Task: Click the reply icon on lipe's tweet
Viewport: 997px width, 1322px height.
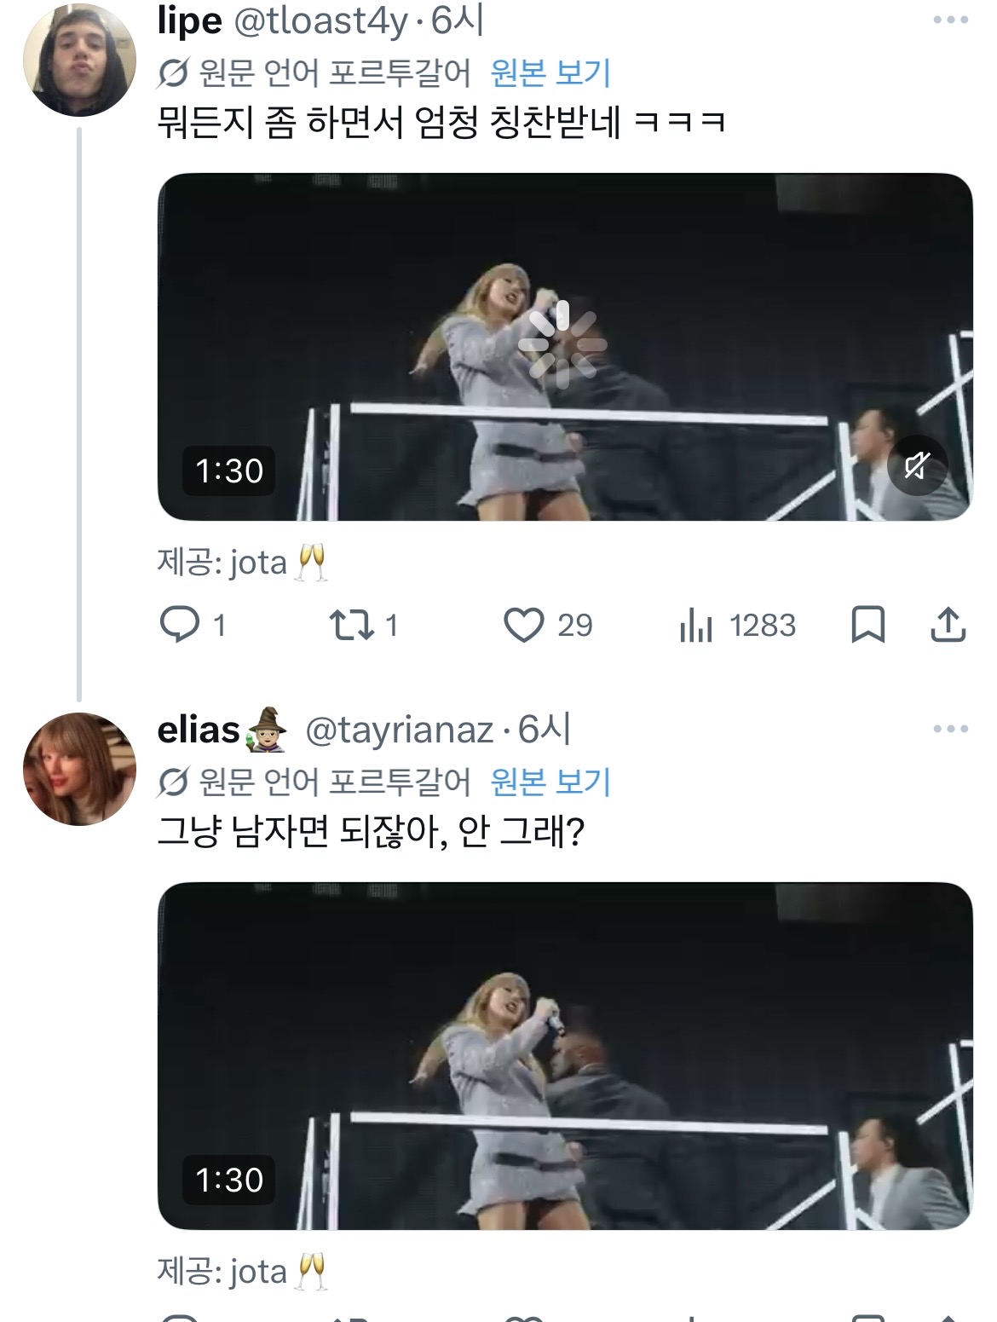Action: point(179,625)
